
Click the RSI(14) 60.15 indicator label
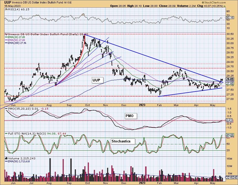pyautogui.click(x=19, y=9)
